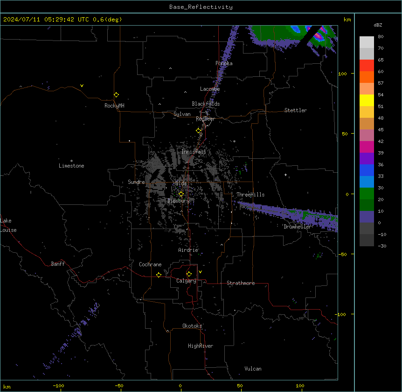Image resolution: width=402 pixels, height=392 pixels.
Task: Click the yellow diamond marker south of RedDeer
Action: click(x=199, y=131)
